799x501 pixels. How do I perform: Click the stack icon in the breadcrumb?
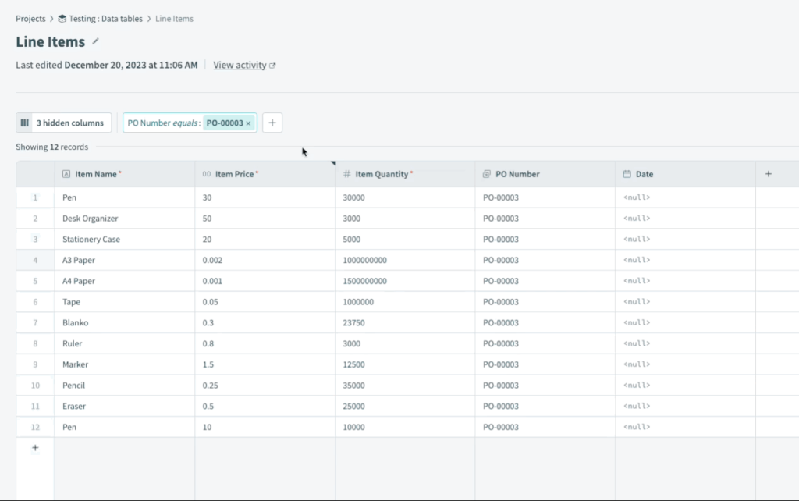tap(62, 18)
